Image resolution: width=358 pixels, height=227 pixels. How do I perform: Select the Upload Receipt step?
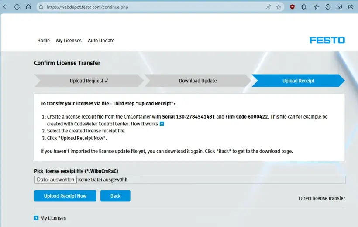click(298, 81)
